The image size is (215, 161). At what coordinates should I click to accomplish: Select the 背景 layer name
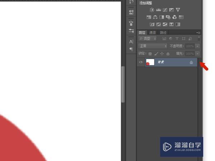(161, 62)
